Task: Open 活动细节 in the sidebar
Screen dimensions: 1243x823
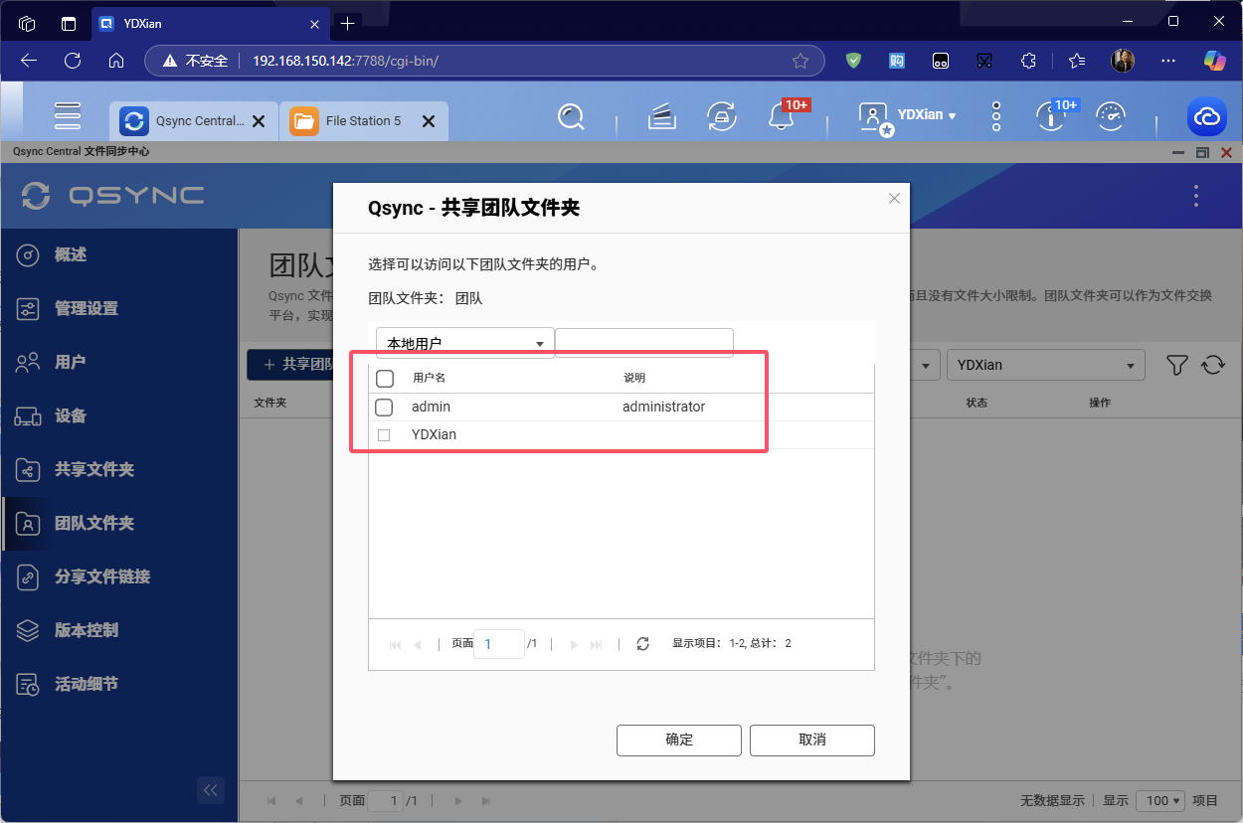Action: [x=119, y=685]
